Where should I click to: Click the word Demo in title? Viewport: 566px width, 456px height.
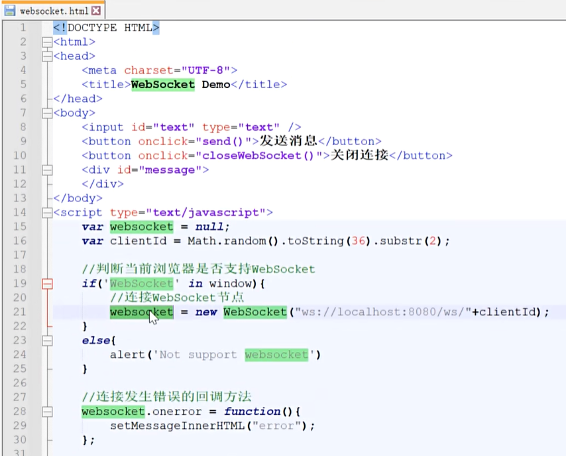(216, 84)
